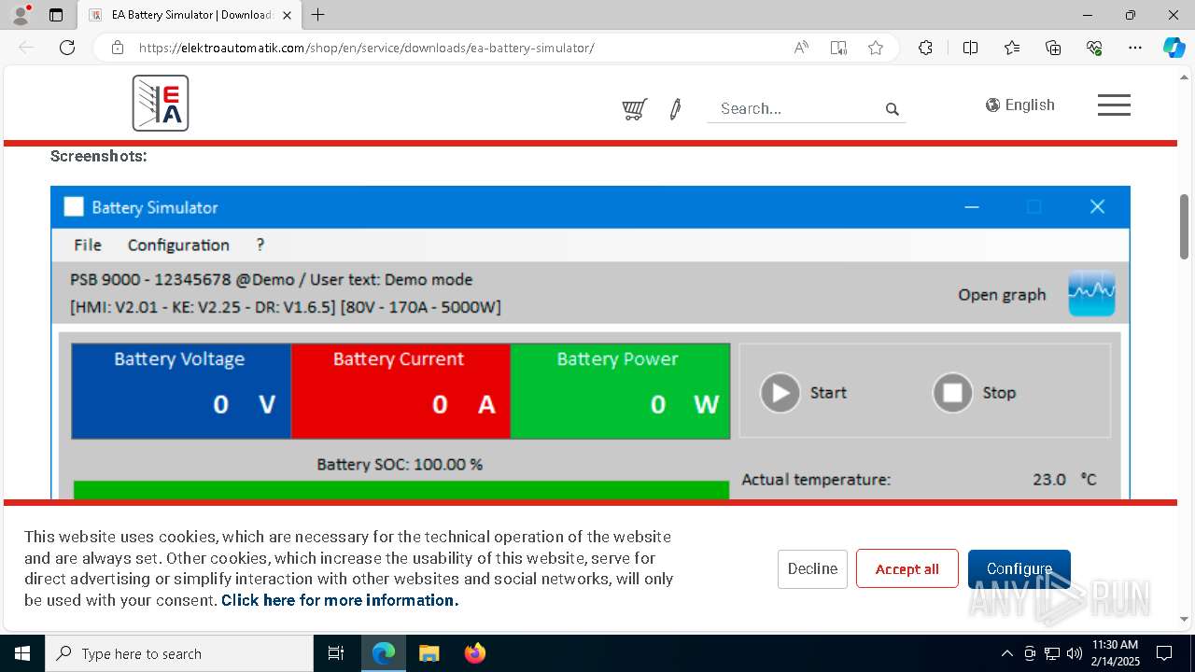Click the address bar URL
Image resolution: width=1195 pixels, height=672 pixels.
click(366, 48)
